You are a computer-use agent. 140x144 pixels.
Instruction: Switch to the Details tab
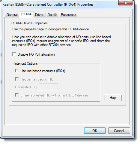pyautogui.click(x=52, y=15)
